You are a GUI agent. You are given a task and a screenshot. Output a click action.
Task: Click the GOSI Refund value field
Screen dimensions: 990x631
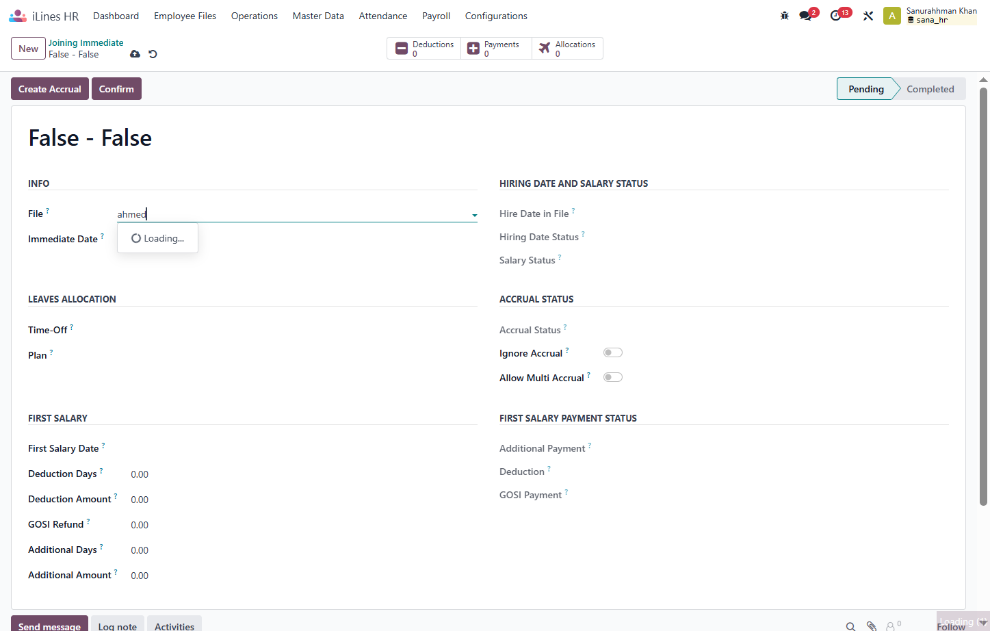tap(140, 525)
